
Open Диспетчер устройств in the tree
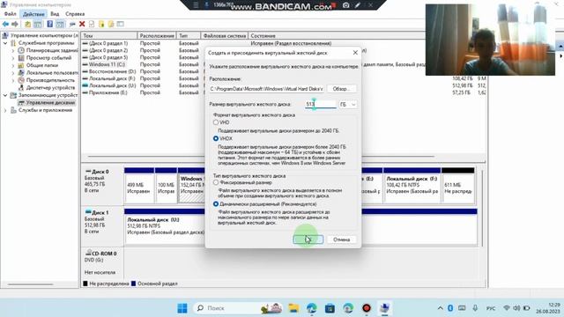click(50, 88)
